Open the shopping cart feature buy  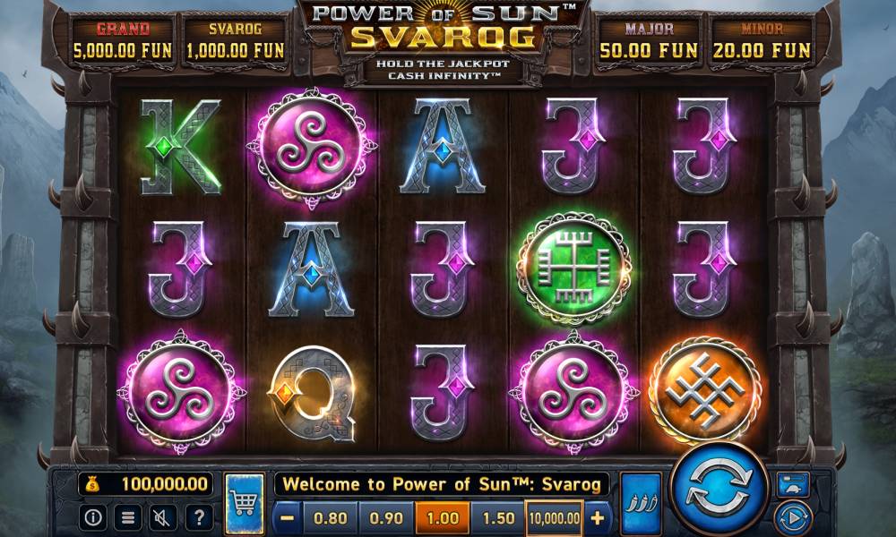pyautogui.click(x=245, y=503)
